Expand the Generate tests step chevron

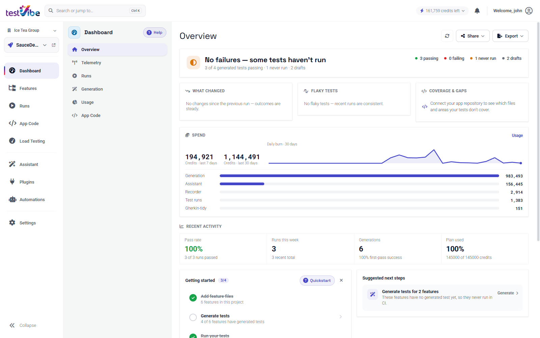(341, 317)
